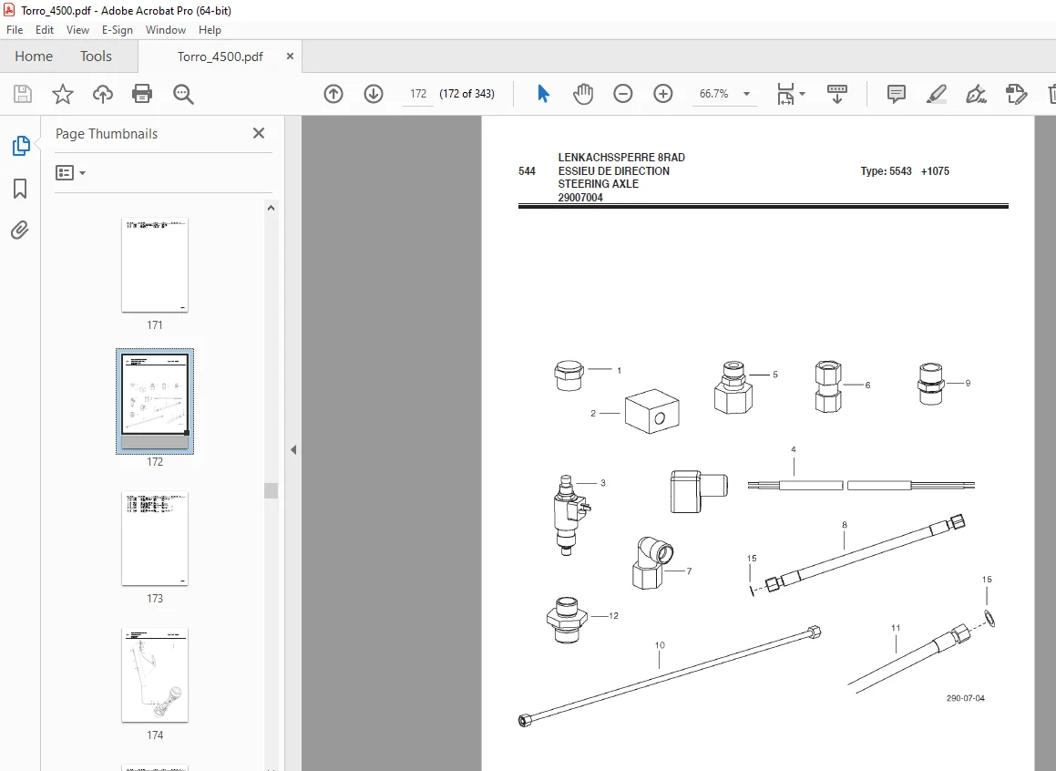Activate the Hand pan tool
Screen dimensions: 1056x771
tap(583, 94)
